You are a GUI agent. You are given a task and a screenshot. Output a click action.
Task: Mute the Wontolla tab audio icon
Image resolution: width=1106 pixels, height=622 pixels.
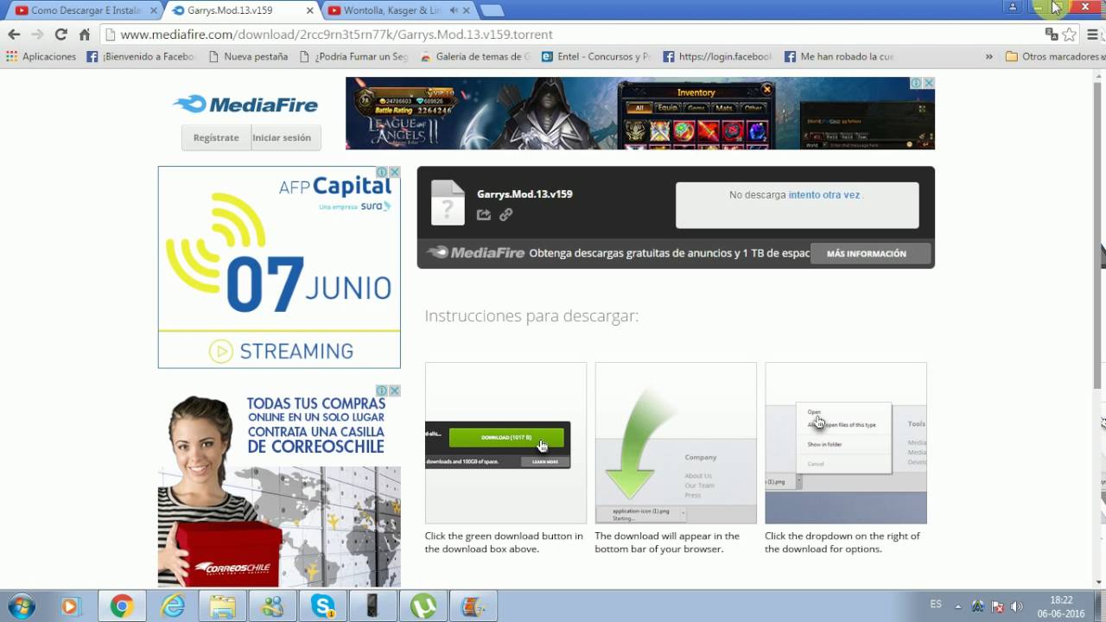(454, 10)
